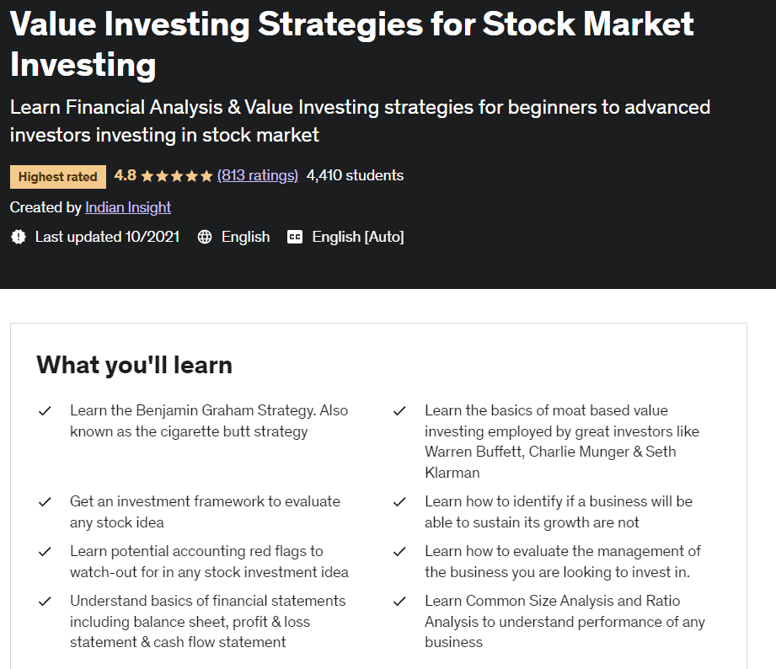776x669 pixels.
Task: Click checkmark beside moat based value investing
Action: (x=399, y=411)
